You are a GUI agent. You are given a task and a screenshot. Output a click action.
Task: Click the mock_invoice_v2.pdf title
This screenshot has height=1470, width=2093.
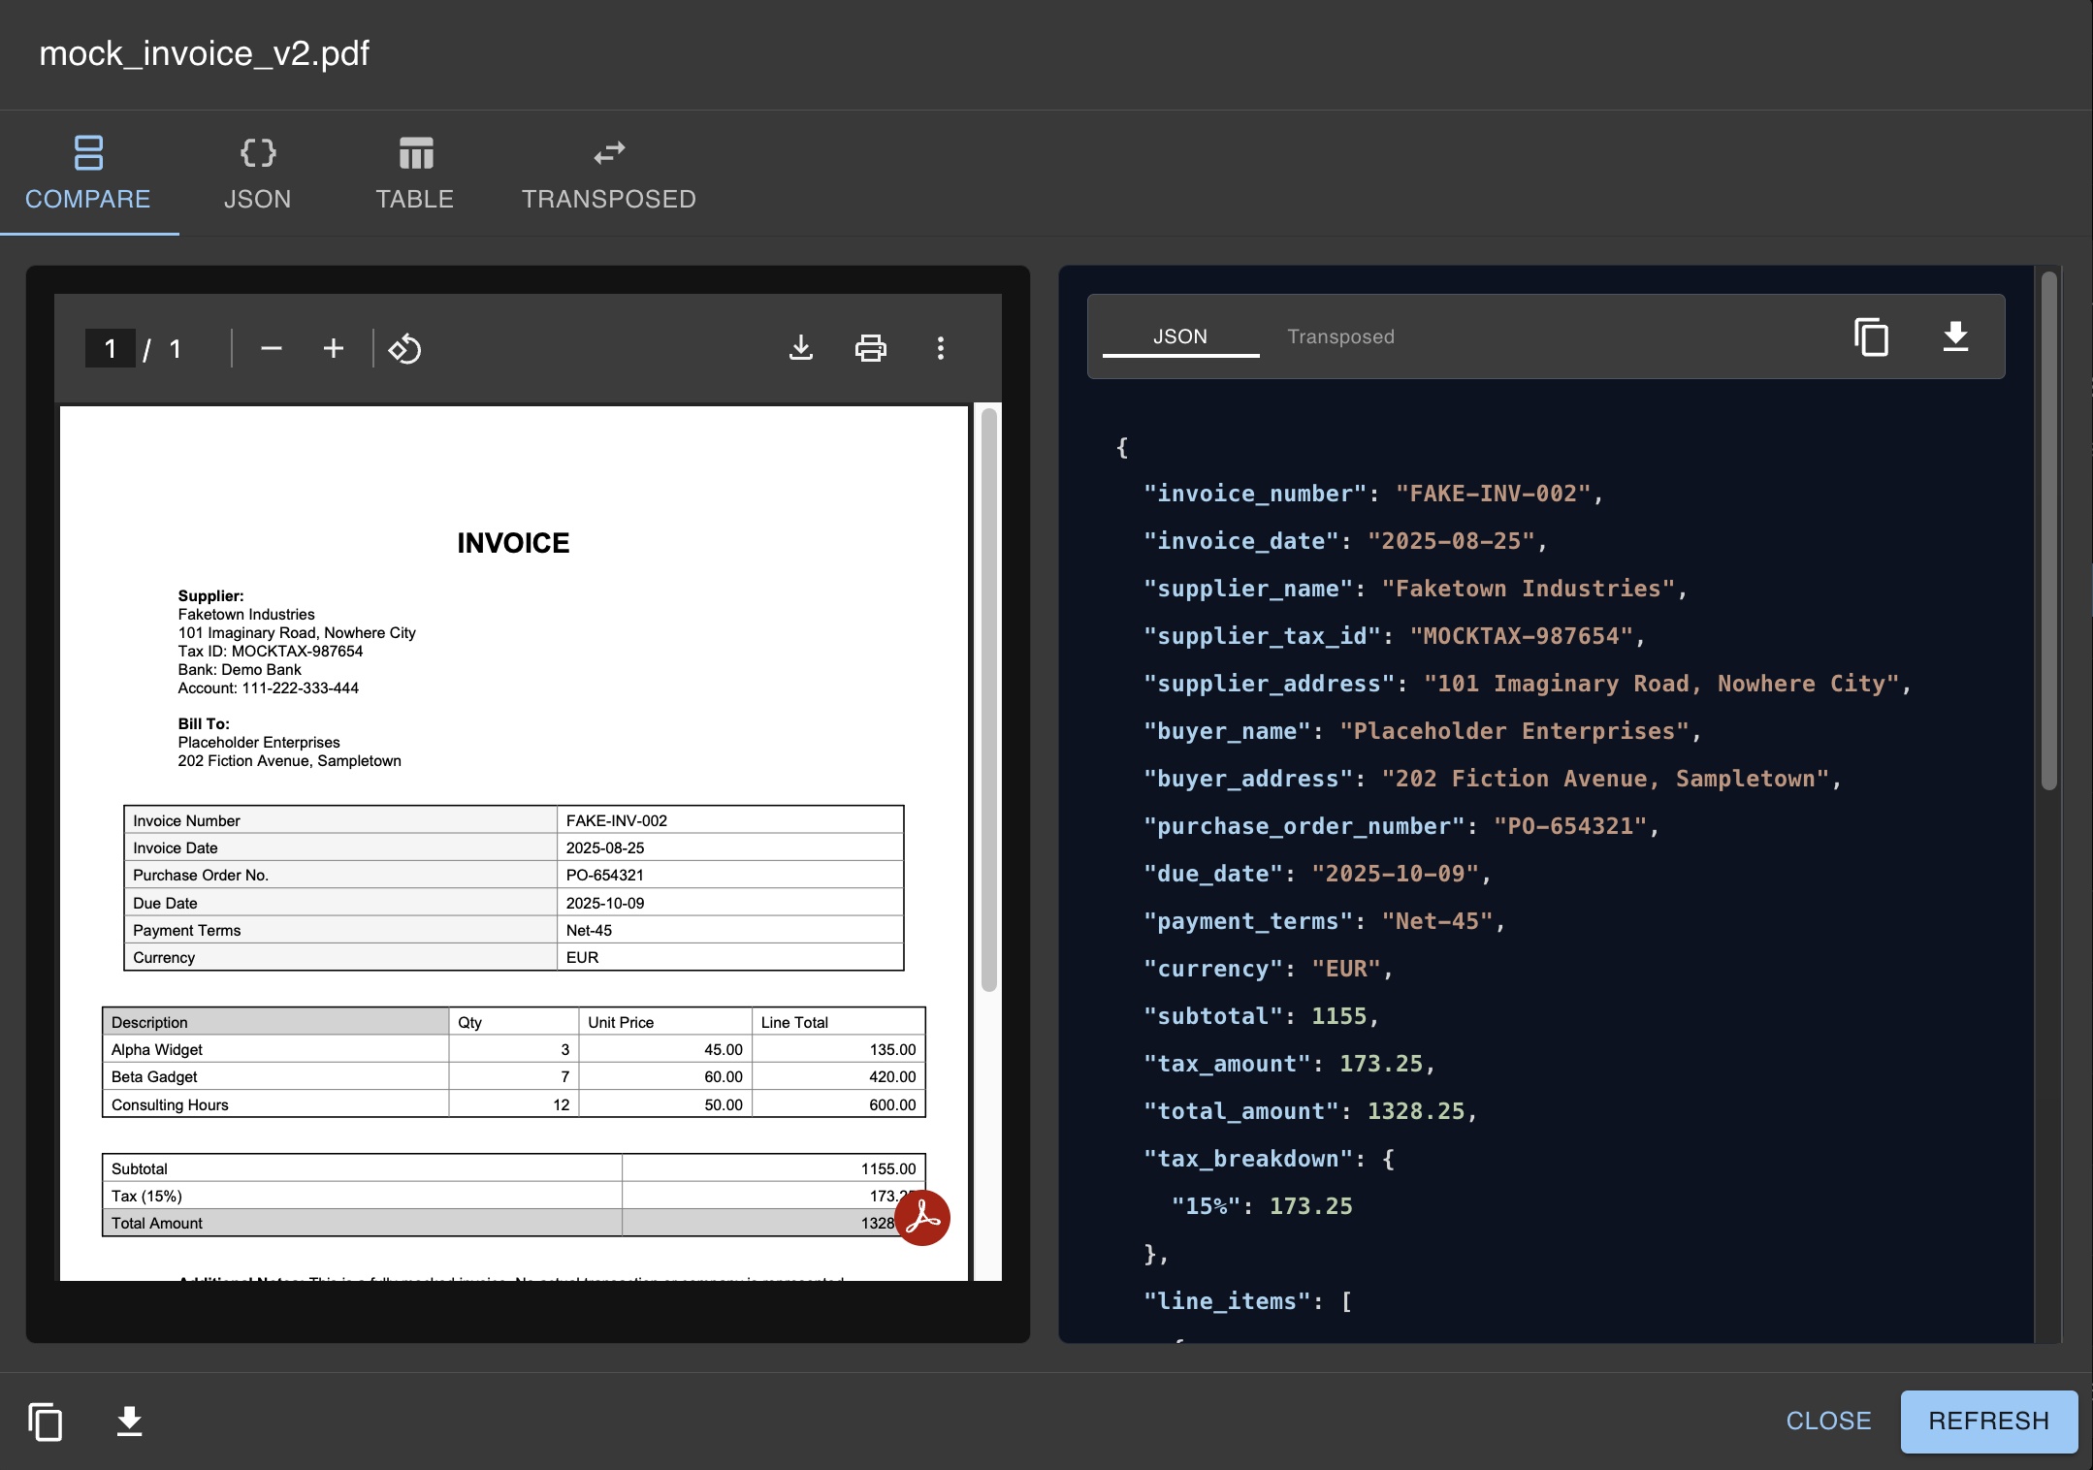204,53
